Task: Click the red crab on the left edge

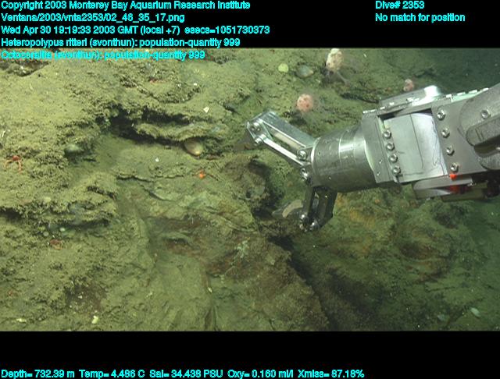Action: (x=13, y=162)
